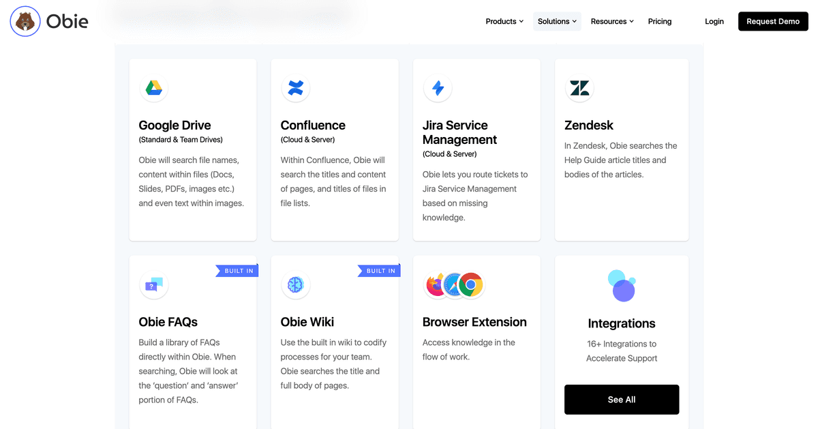This screenshot has height=429, width=818.
Task: Click the See All integrations button
Action: [x=622, y=400]
